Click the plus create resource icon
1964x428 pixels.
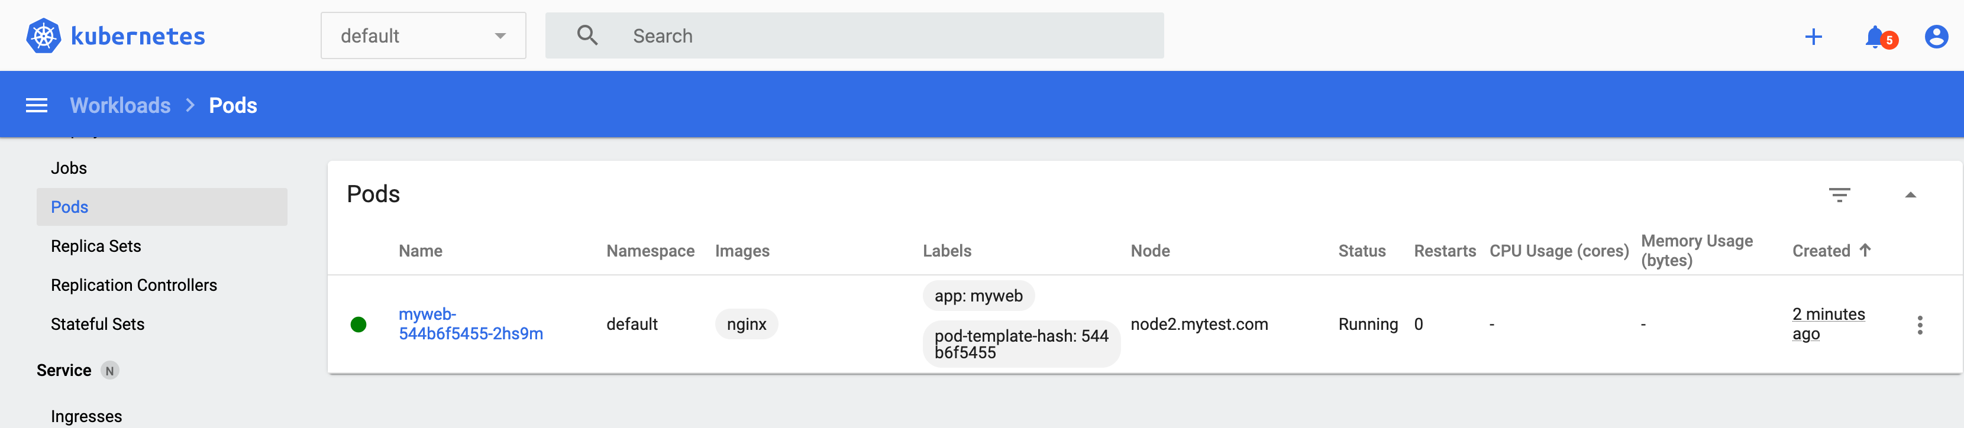[1813, 37]
